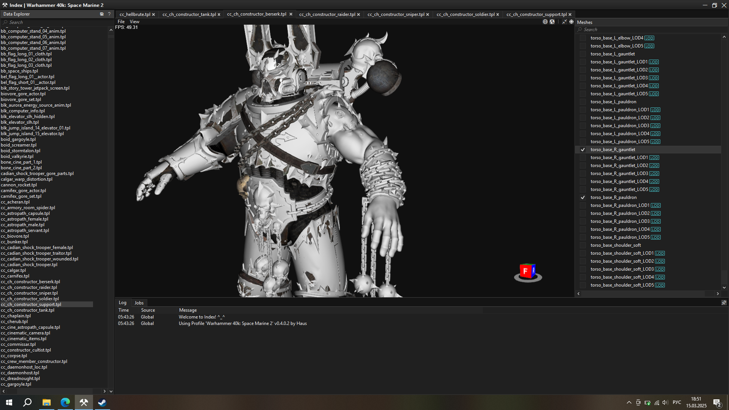The image size is (729, 410).
Task: Select cc_carnifex.tpl in the file list
Action: click(15, 276)
